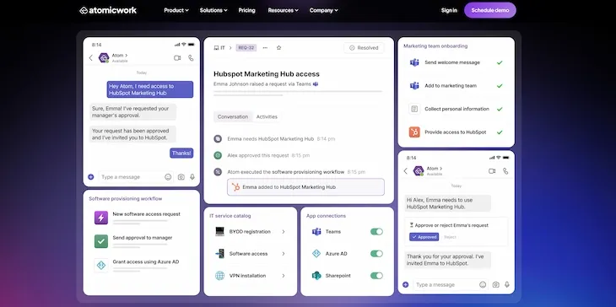Click the Reject option on Emma's request
Screen dimensions: 616x307
[x=450, y=237]
